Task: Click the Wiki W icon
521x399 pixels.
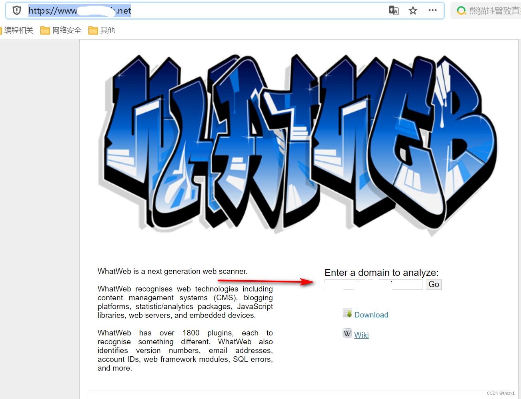Action: 347,333
